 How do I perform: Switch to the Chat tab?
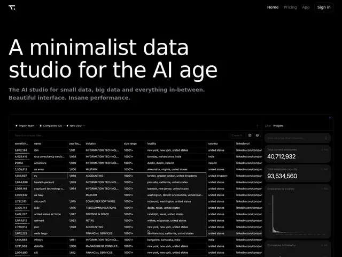pos(268,126)
